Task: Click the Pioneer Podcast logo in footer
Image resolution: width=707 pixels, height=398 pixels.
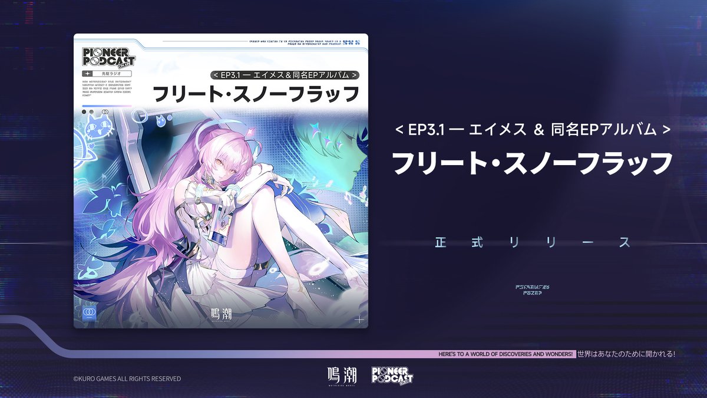Action: coord(392,376)
